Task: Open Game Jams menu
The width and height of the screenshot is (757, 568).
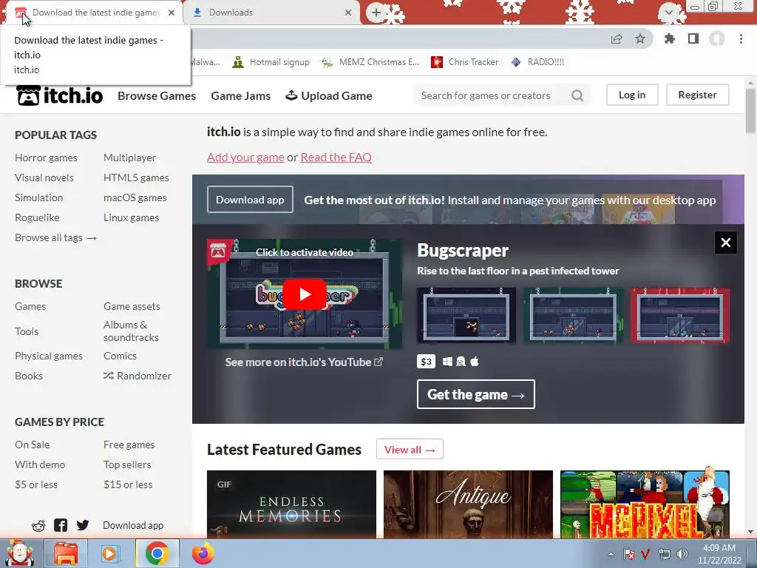Action: click(241, 95)
